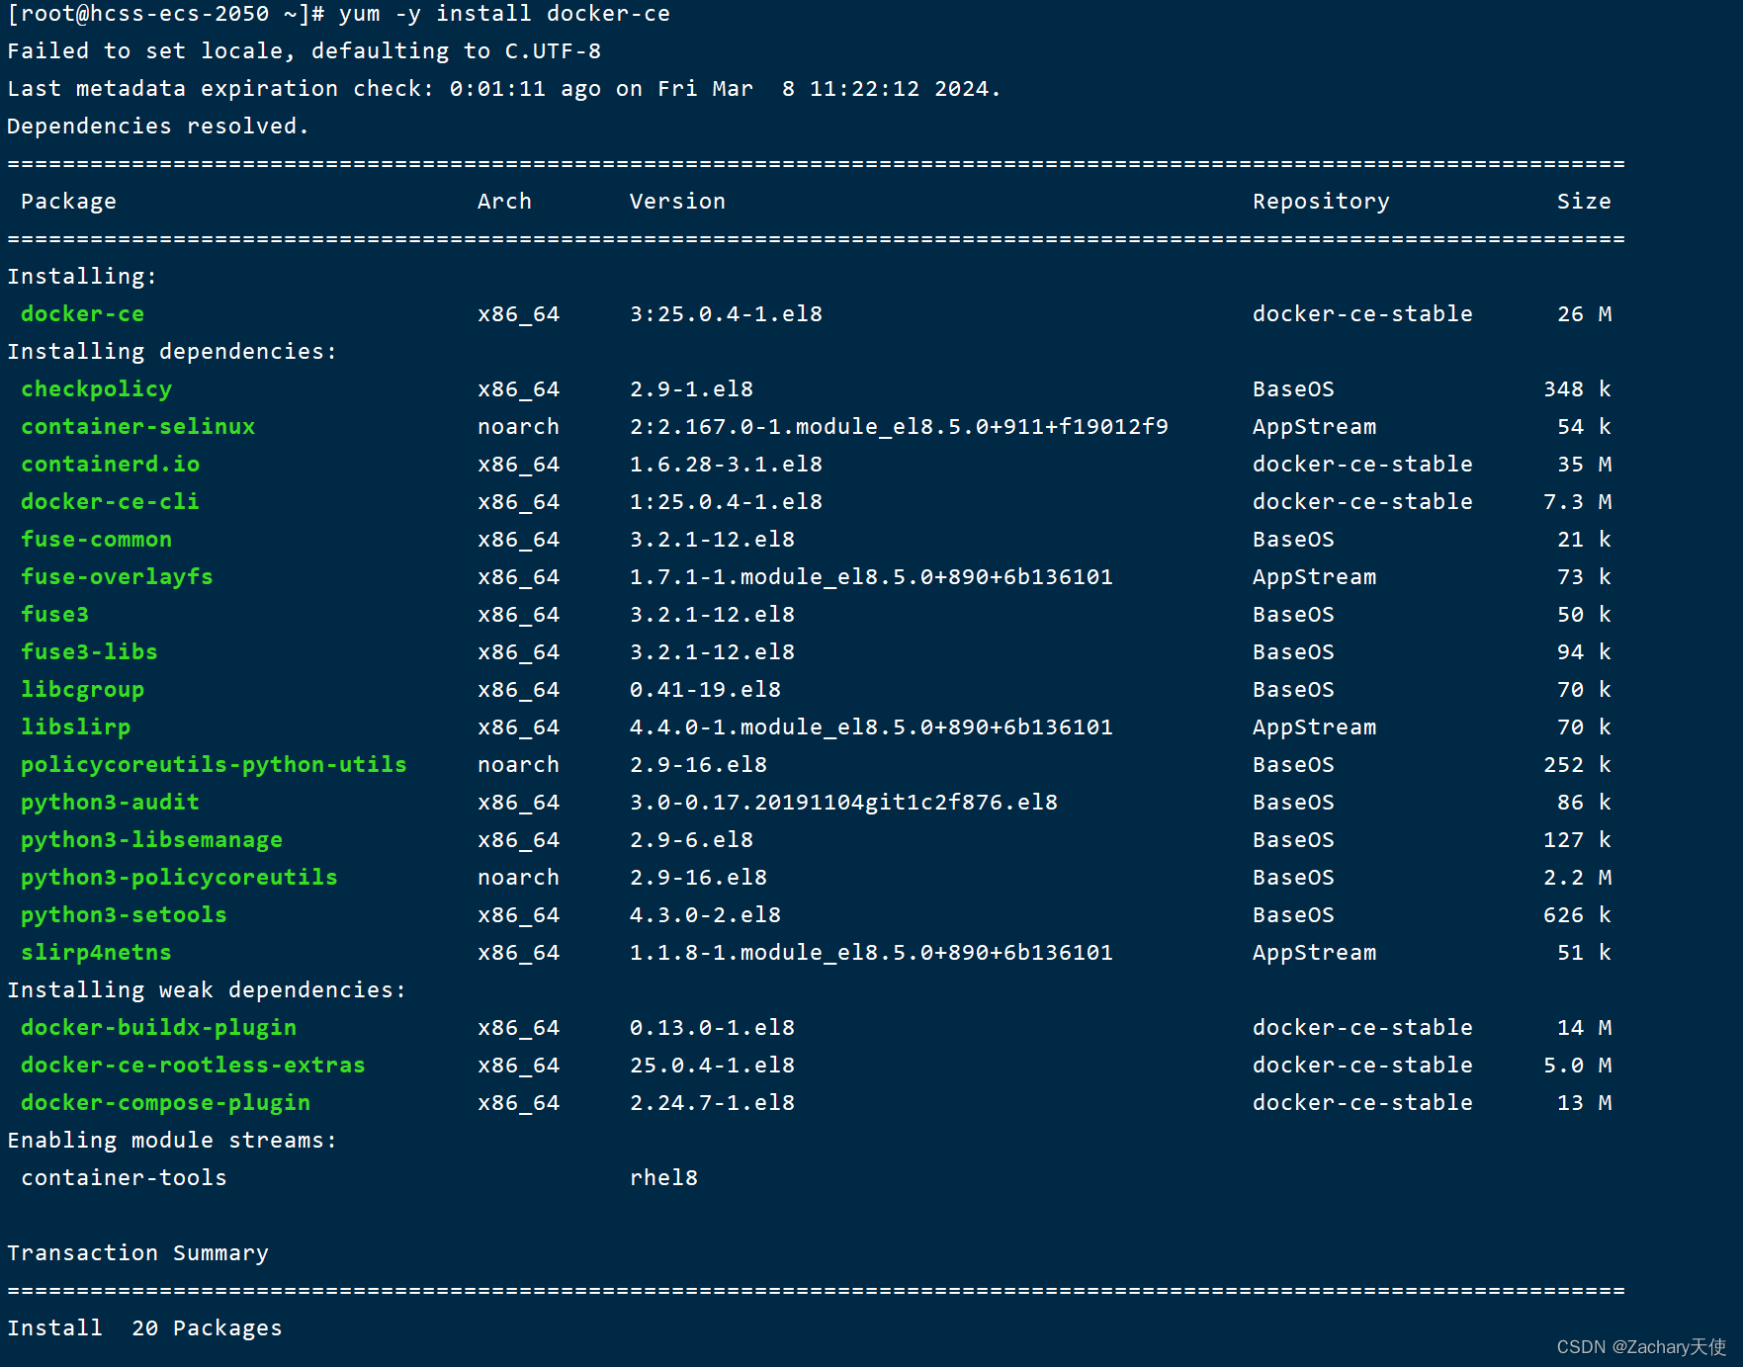The image size is (1743, 1367).
Task: Click the python3-policycoreutils package name
Action: (x=178, y=877)
